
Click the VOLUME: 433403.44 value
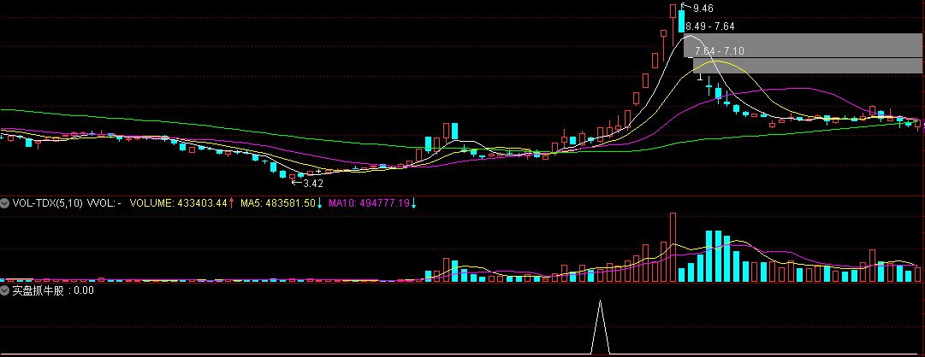pos(179,204)
